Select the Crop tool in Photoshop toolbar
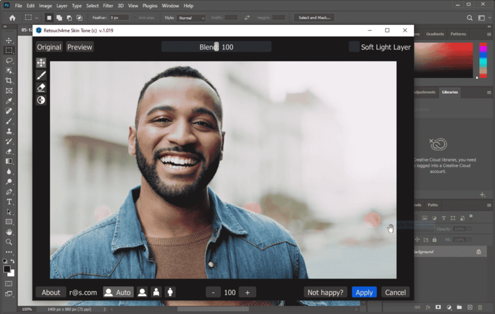This screenshot has width=495, height=314. (x=9, y=80)
